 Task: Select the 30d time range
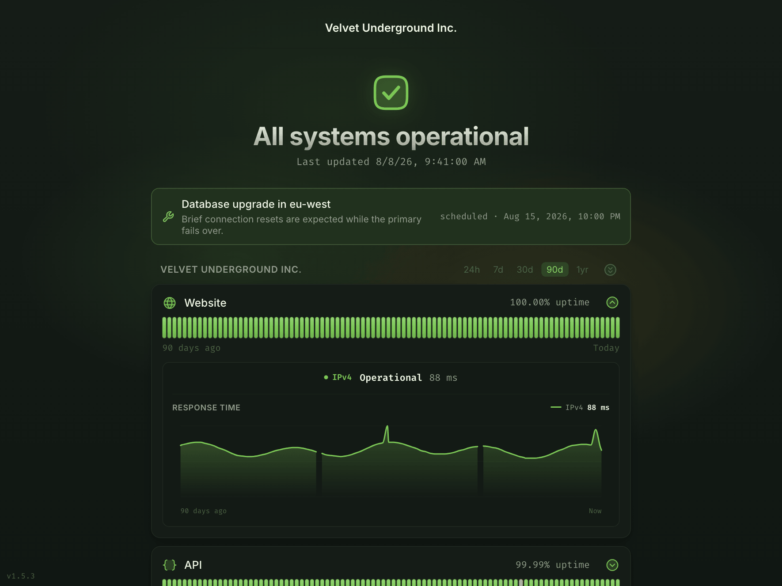(x=525, y=270)
